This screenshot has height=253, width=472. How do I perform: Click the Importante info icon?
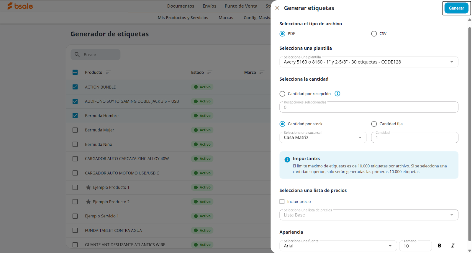coord(287,160)
